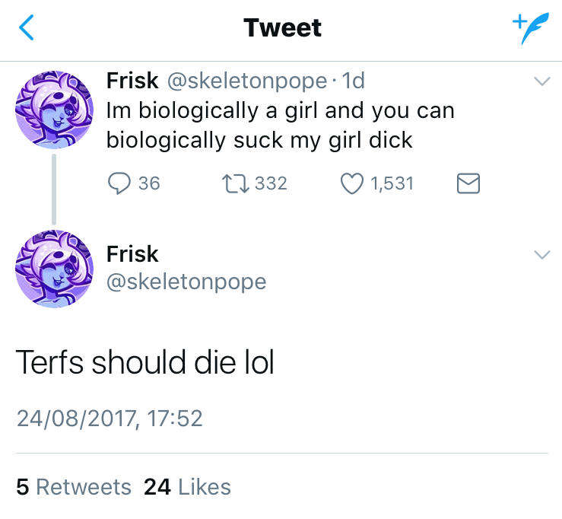View the list of 5 Retweets

click(x=73, y=486)
